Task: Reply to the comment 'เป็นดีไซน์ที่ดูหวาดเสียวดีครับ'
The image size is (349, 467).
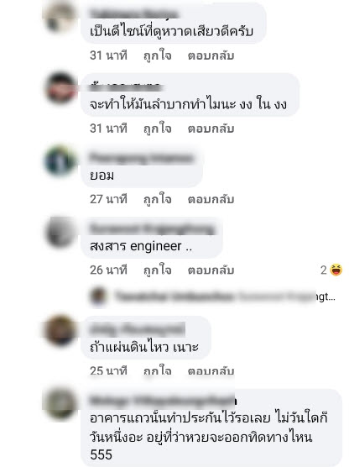Action: (211, 55)
